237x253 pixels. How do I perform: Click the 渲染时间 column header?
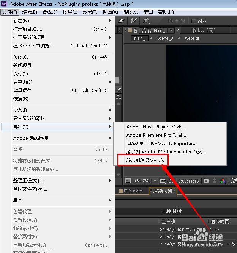[x=220, y=222]
